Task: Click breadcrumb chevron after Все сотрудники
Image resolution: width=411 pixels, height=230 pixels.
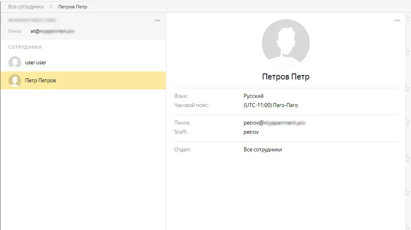Action: [x=51, y=6]
